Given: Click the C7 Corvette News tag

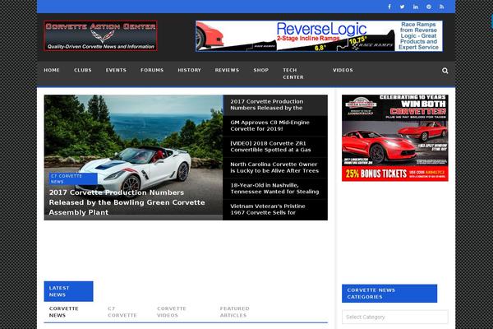Looking at the screenshot, I should (x=73, y=178).
